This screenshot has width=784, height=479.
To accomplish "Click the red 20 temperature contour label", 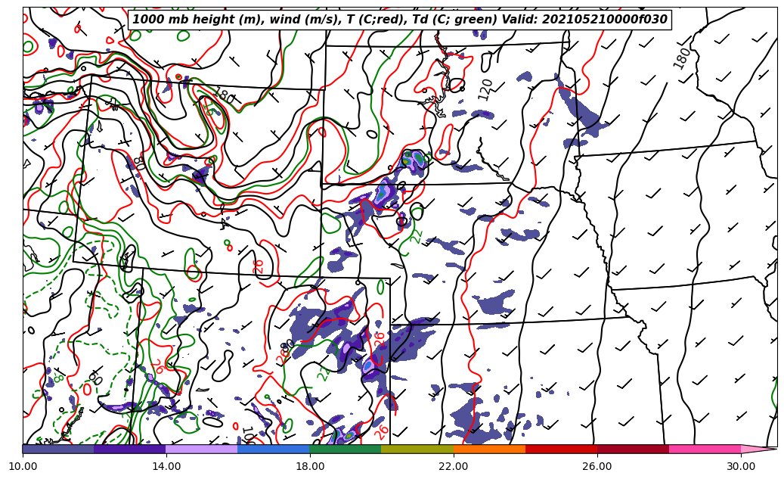I will (x=259, y=266).
